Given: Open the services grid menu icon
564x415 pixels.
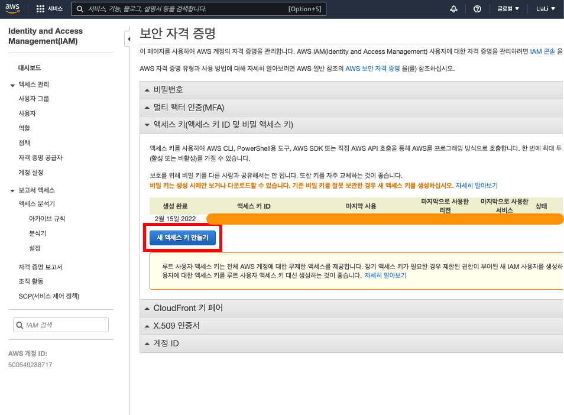Looking at the screenshot, I should (40, 9).
